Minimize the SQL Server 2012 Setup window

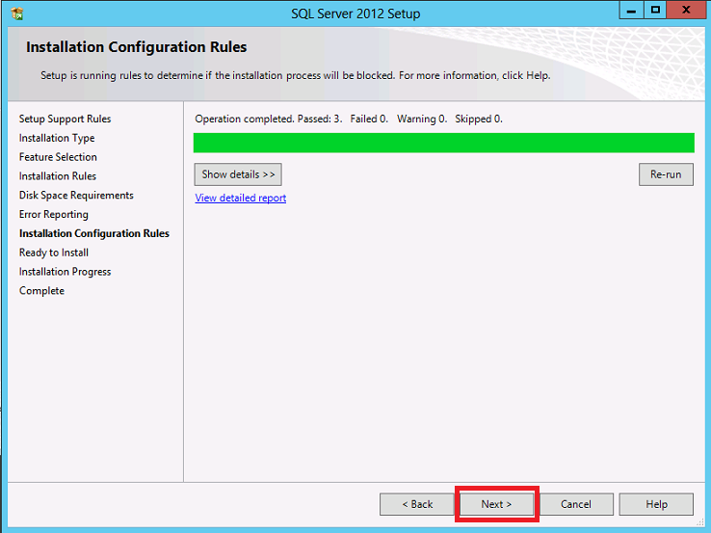(631, 10)
